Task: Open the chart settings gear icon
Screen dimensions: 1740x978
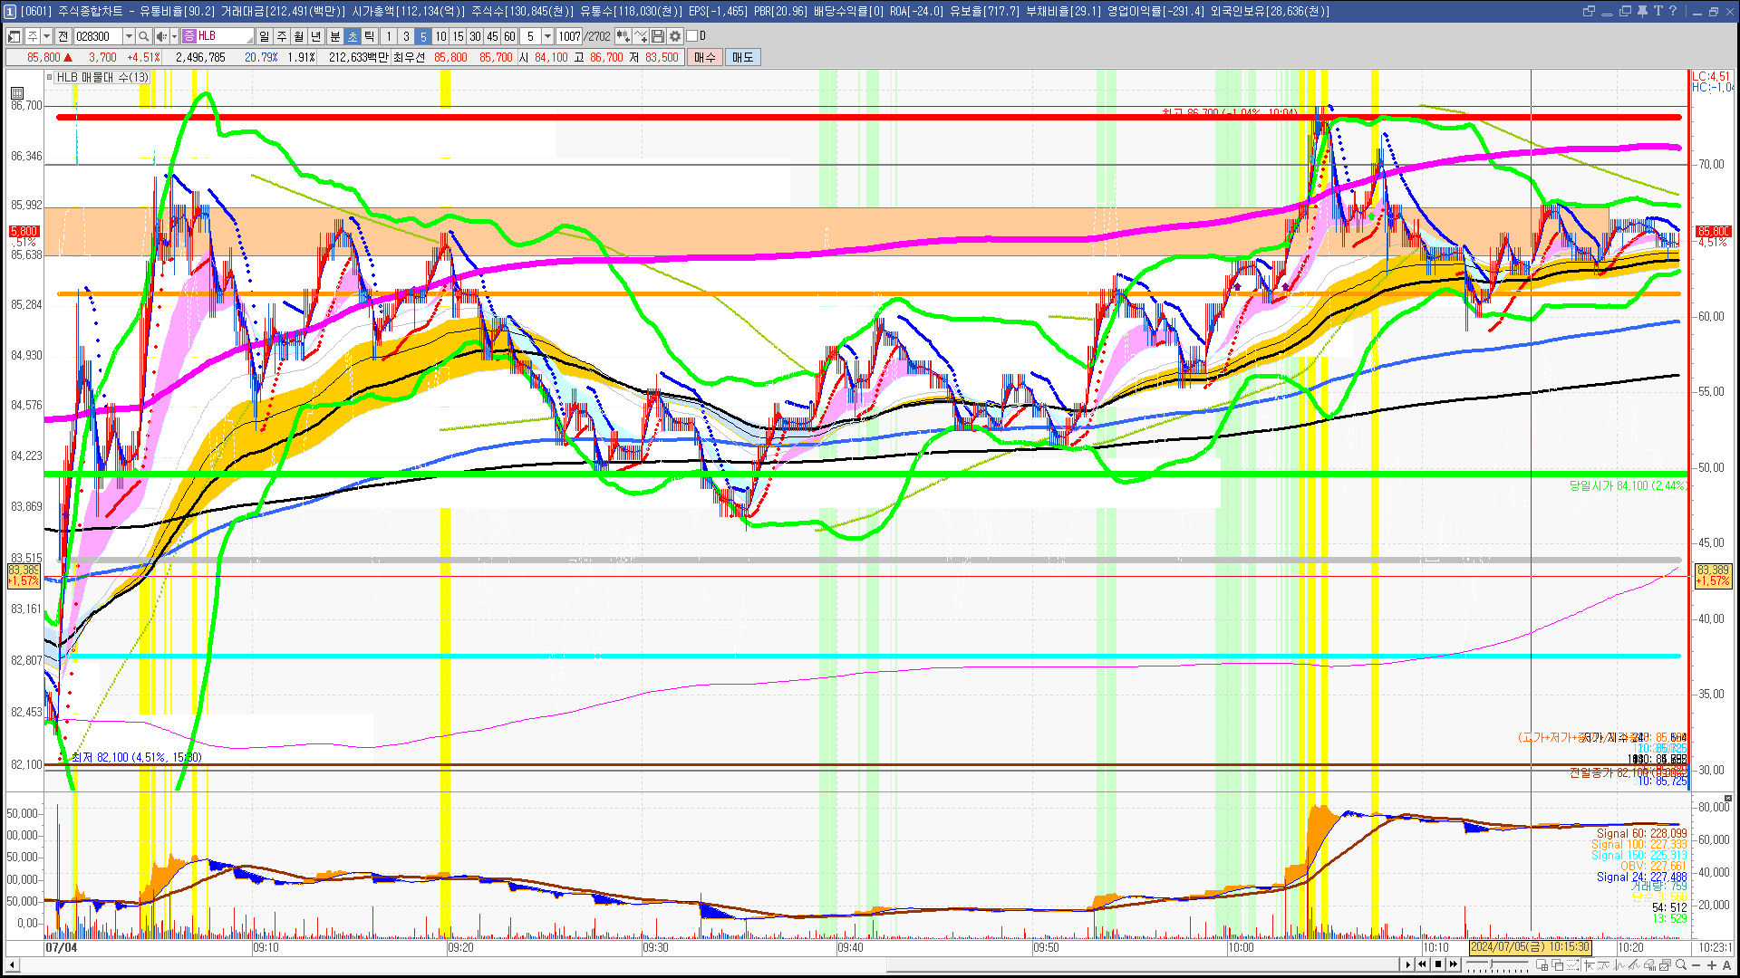Action: pyautogui.click(x=675, y=36)
